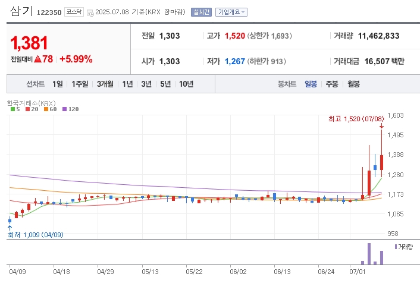The image size is (420, 296).
Task: Click the 실시간 button
Action: [x=201, y=12]
